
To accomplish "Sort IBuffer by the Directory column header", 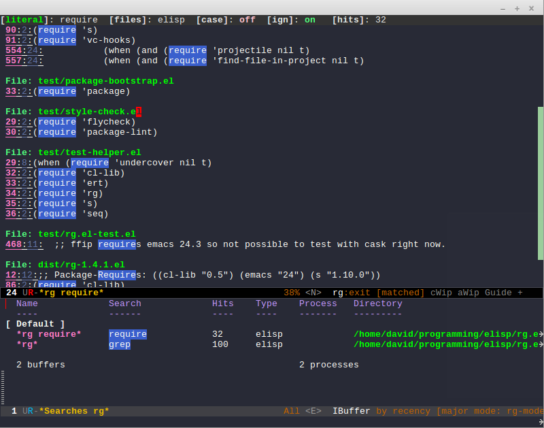I will point(377,303).
